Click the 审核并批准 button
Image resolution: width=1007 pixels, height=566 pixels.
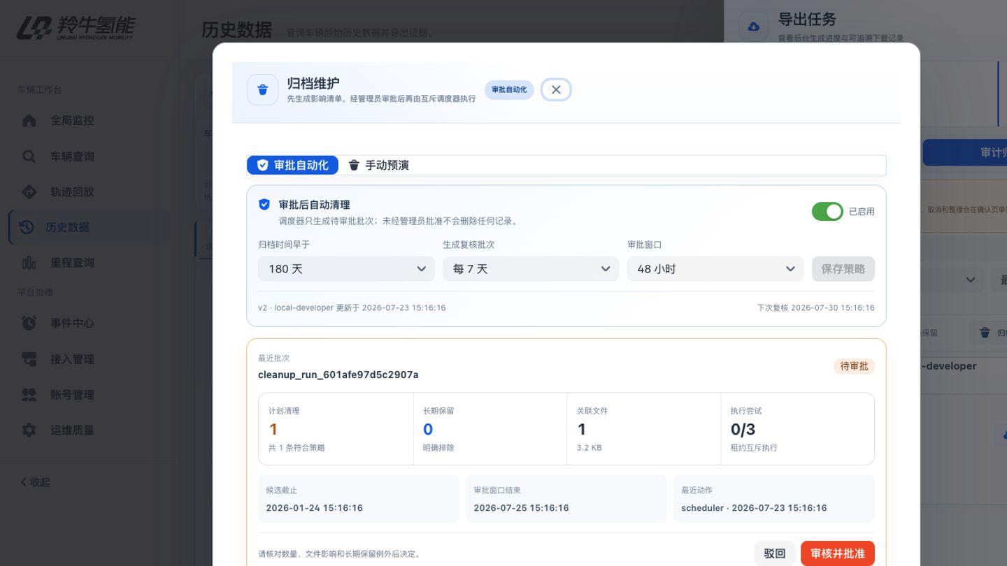click(x=838, y=553)
